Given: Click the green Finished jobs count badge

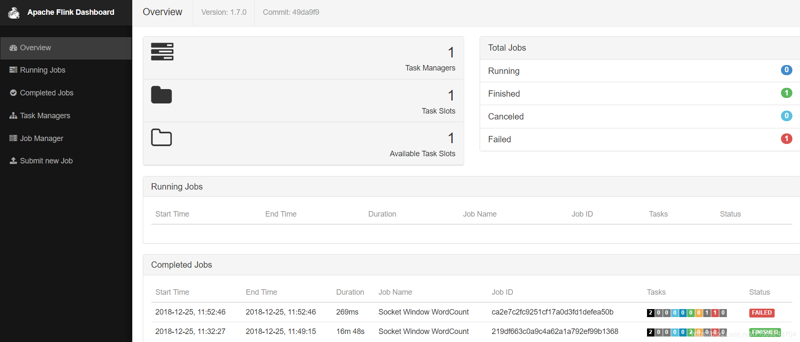Looking at the screenshot, I should coord(786,93).
